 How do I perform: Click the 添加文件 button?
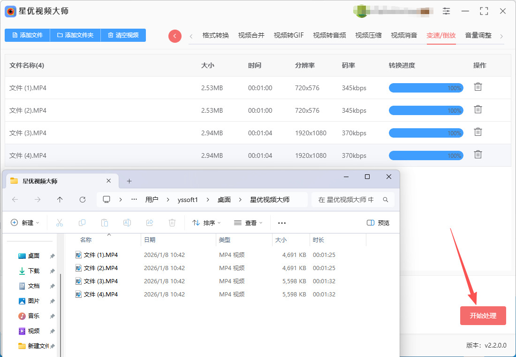click(x=27, y=35)
